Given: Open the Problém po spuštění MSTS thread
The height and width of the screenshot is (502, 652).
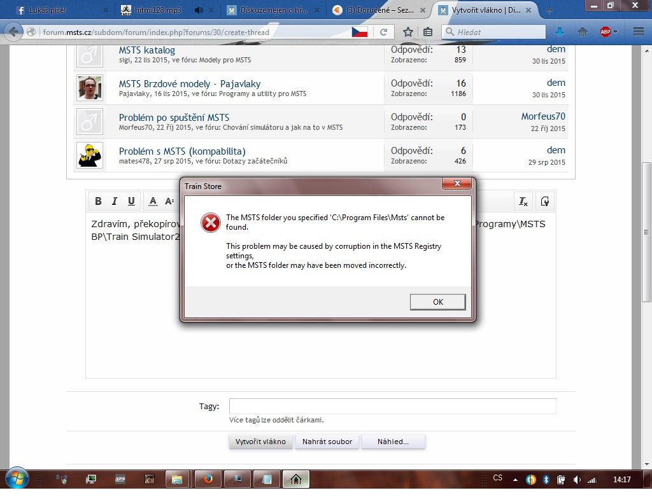Looking at the screenshot, I should point(174,117).
